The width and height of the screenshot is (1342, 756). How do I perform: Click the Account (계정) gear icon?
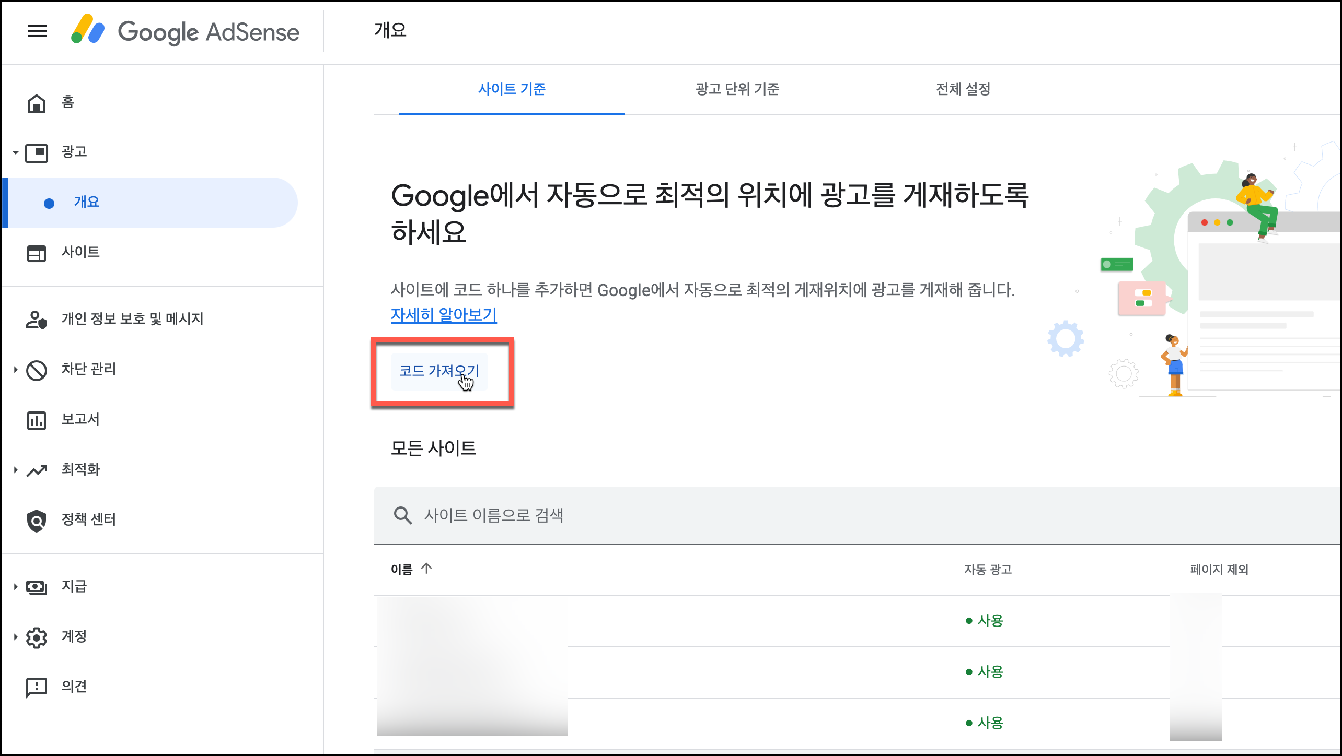click(x=37, y=637)
